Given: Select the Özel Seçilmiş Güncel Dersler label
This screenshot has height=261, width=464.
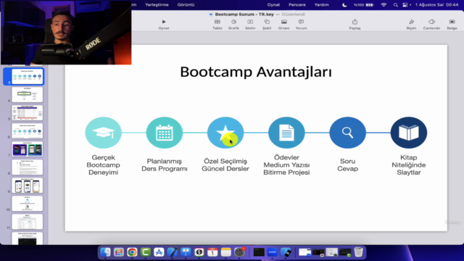Looking at the screenshot, I should coord(225,165).
